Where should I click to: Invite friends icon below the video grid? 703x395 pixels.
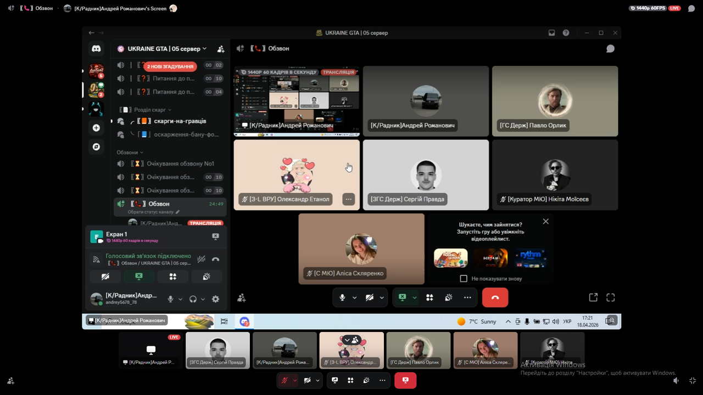pyautogui.click(x=241, y=298)
